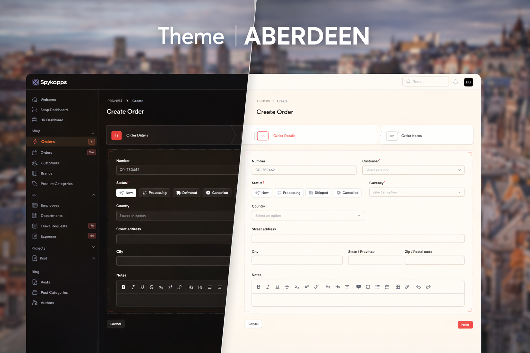Click ORDERS in the breadcrumb
The width and height of the screenshot is (530, 353).
[x=263, y=101]
